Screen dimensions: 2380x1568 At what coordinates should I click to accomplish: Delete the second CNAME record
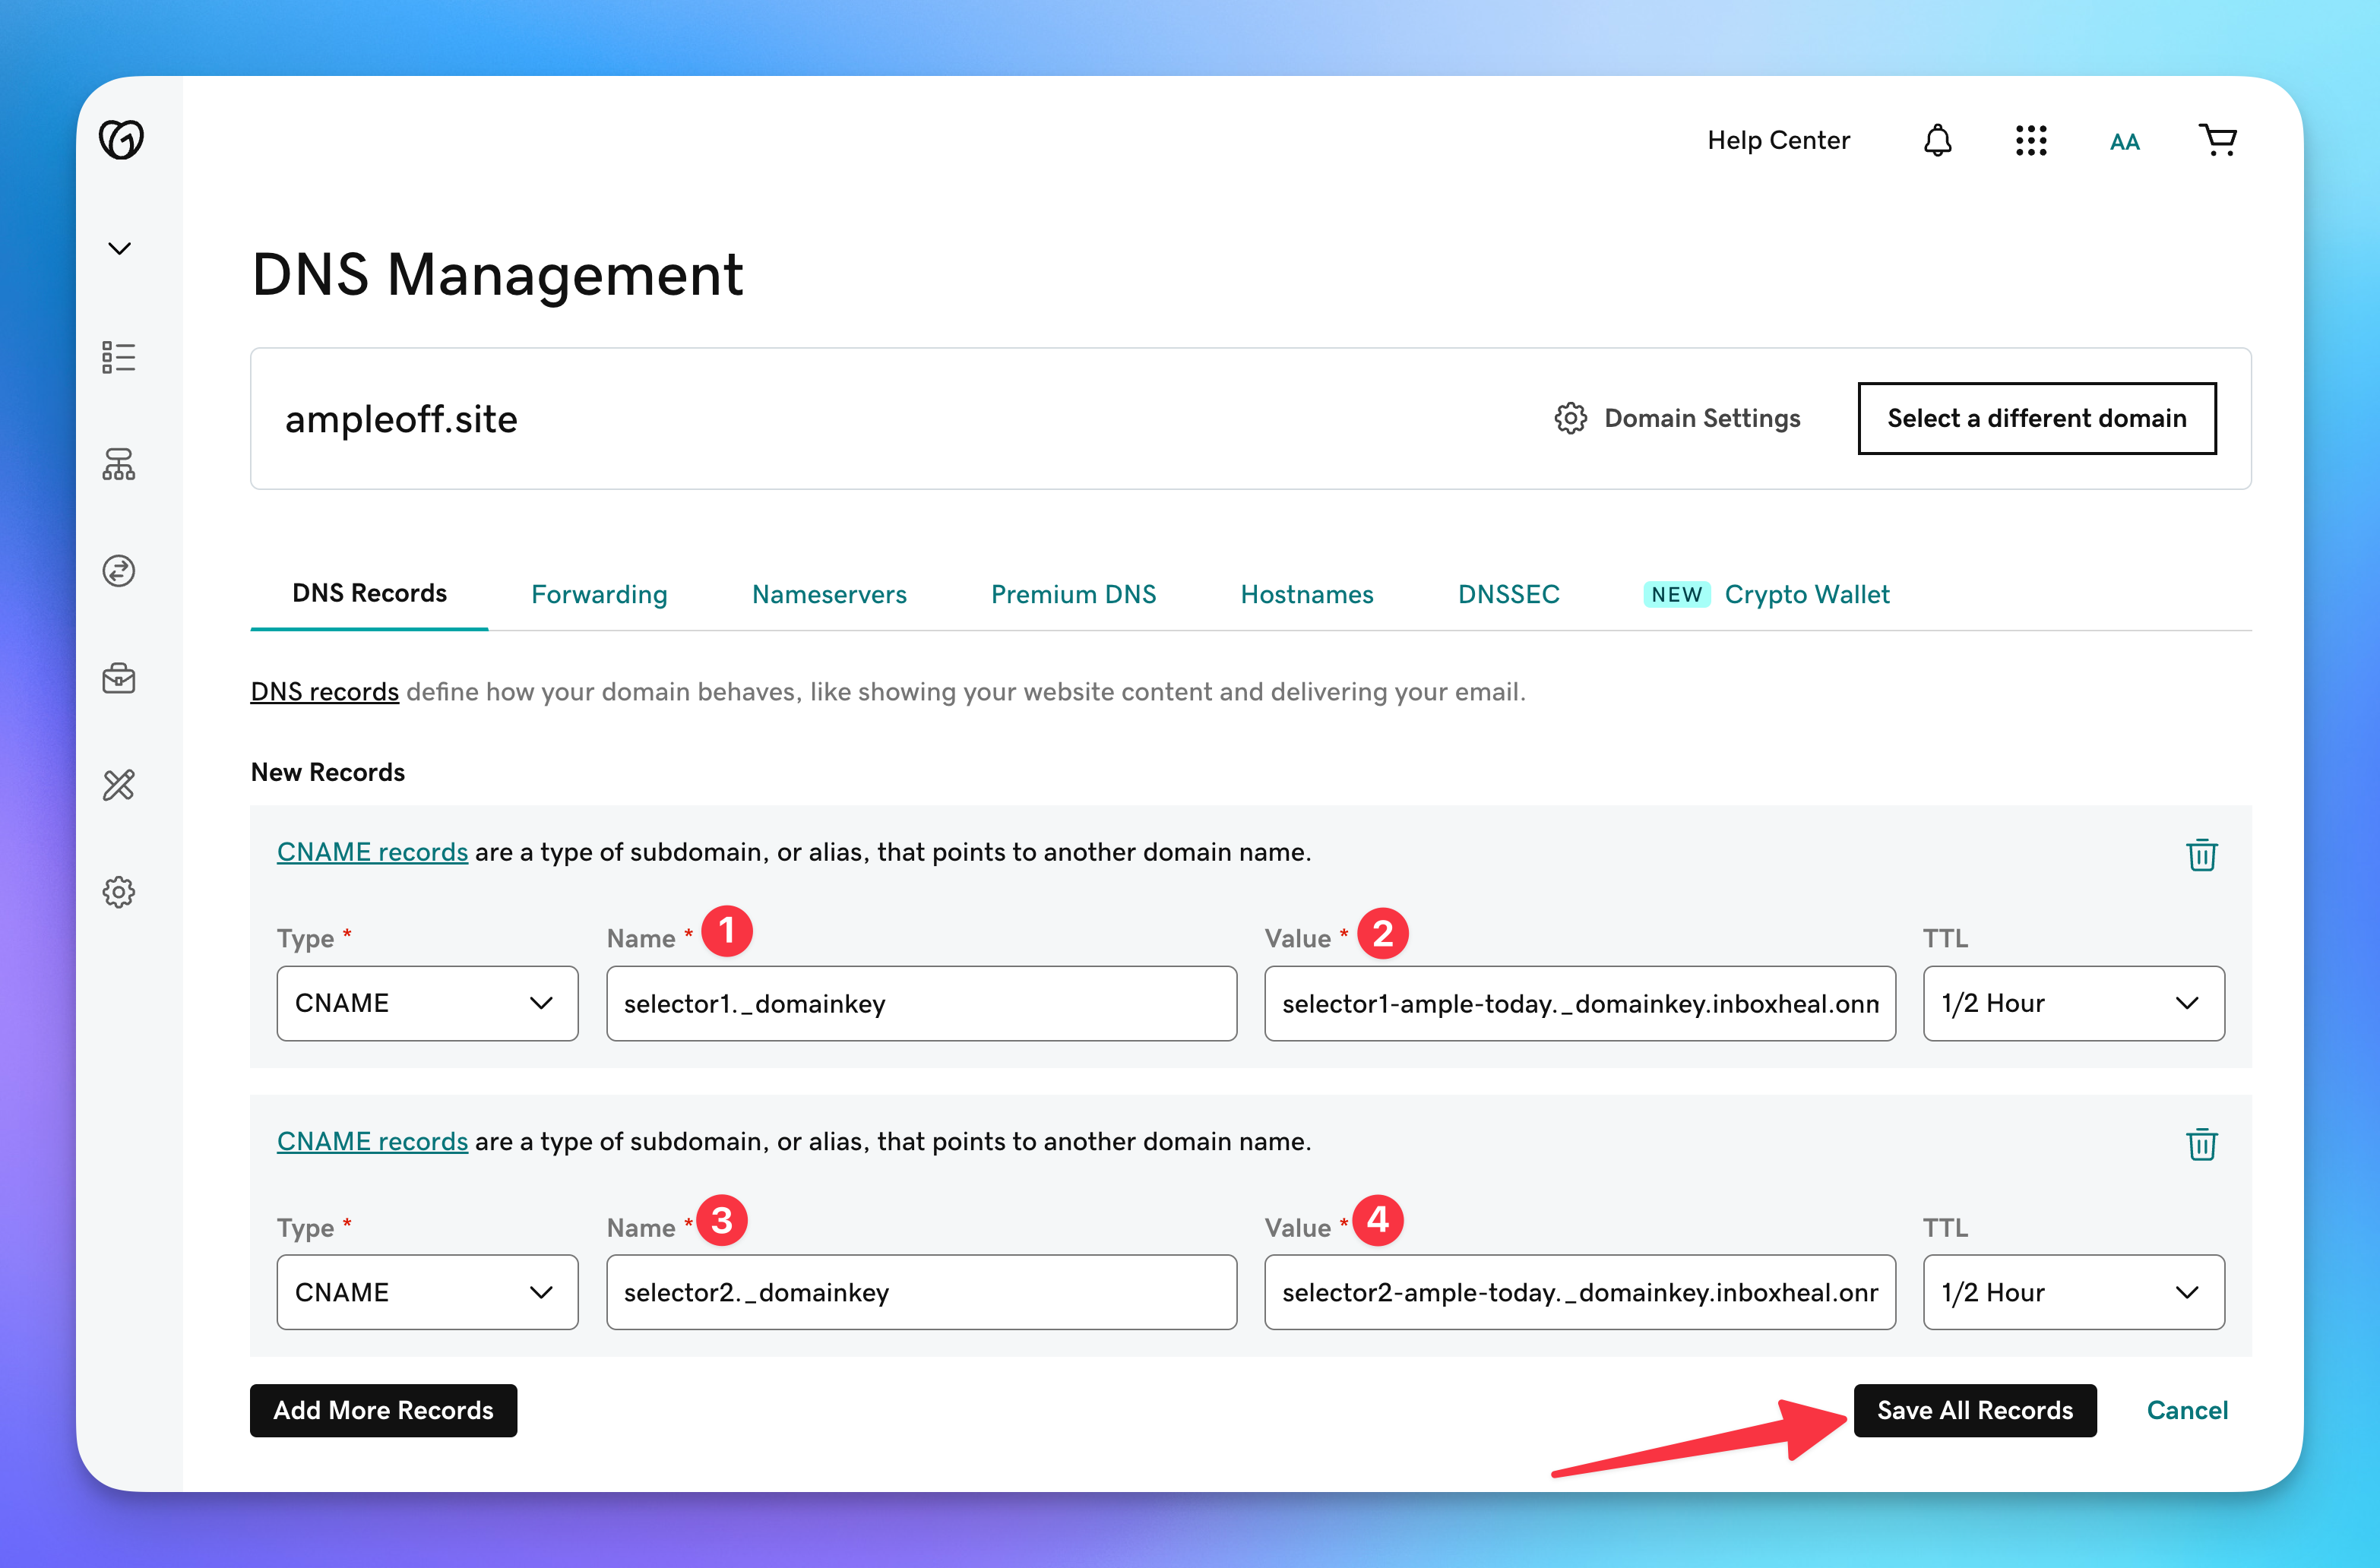tap(2201, 1143)
